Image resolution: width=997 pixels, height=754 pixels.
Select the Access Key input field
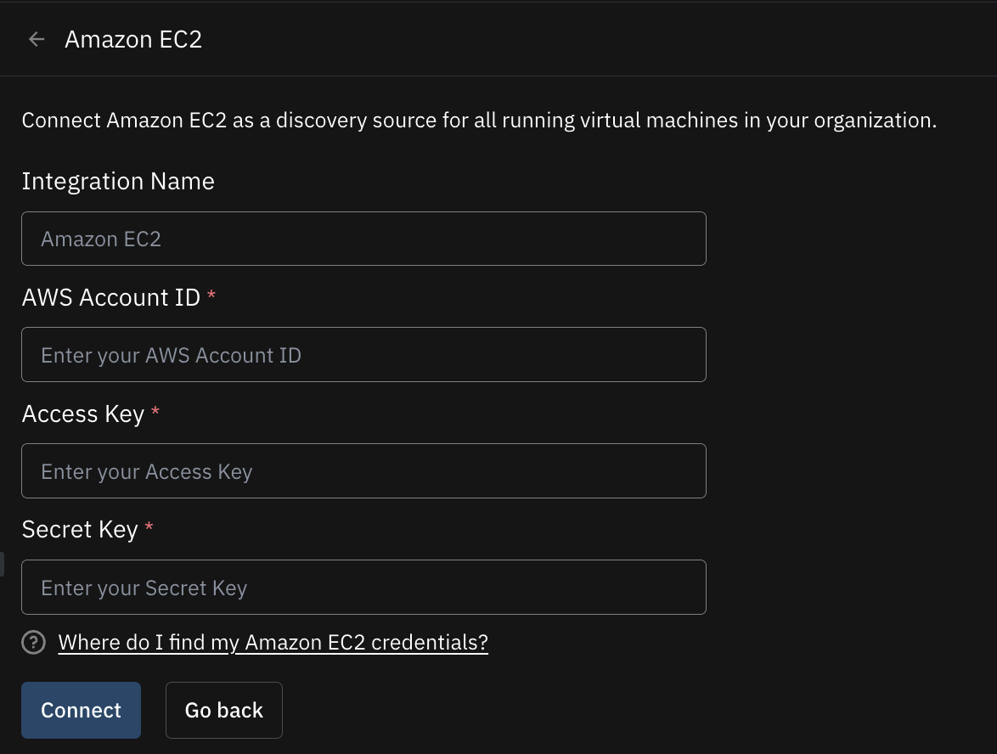363,471
